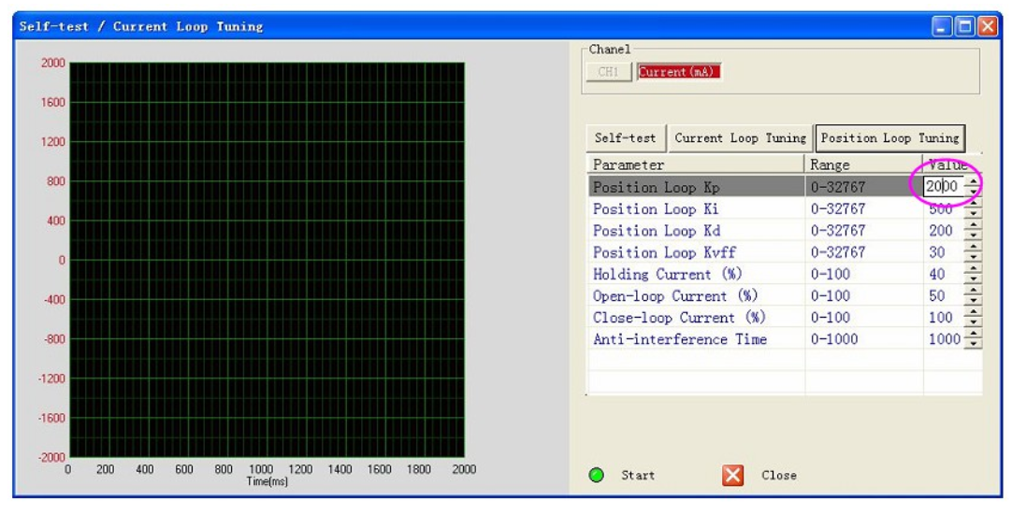The width and height of the screenshot is (1012, 514).
Task: Adjust the Position Loop Kp spinner arrows
Action: [x=973, y=186]
